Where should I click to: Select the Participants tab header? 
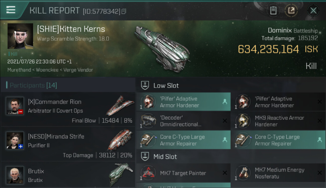click(33, 85)
